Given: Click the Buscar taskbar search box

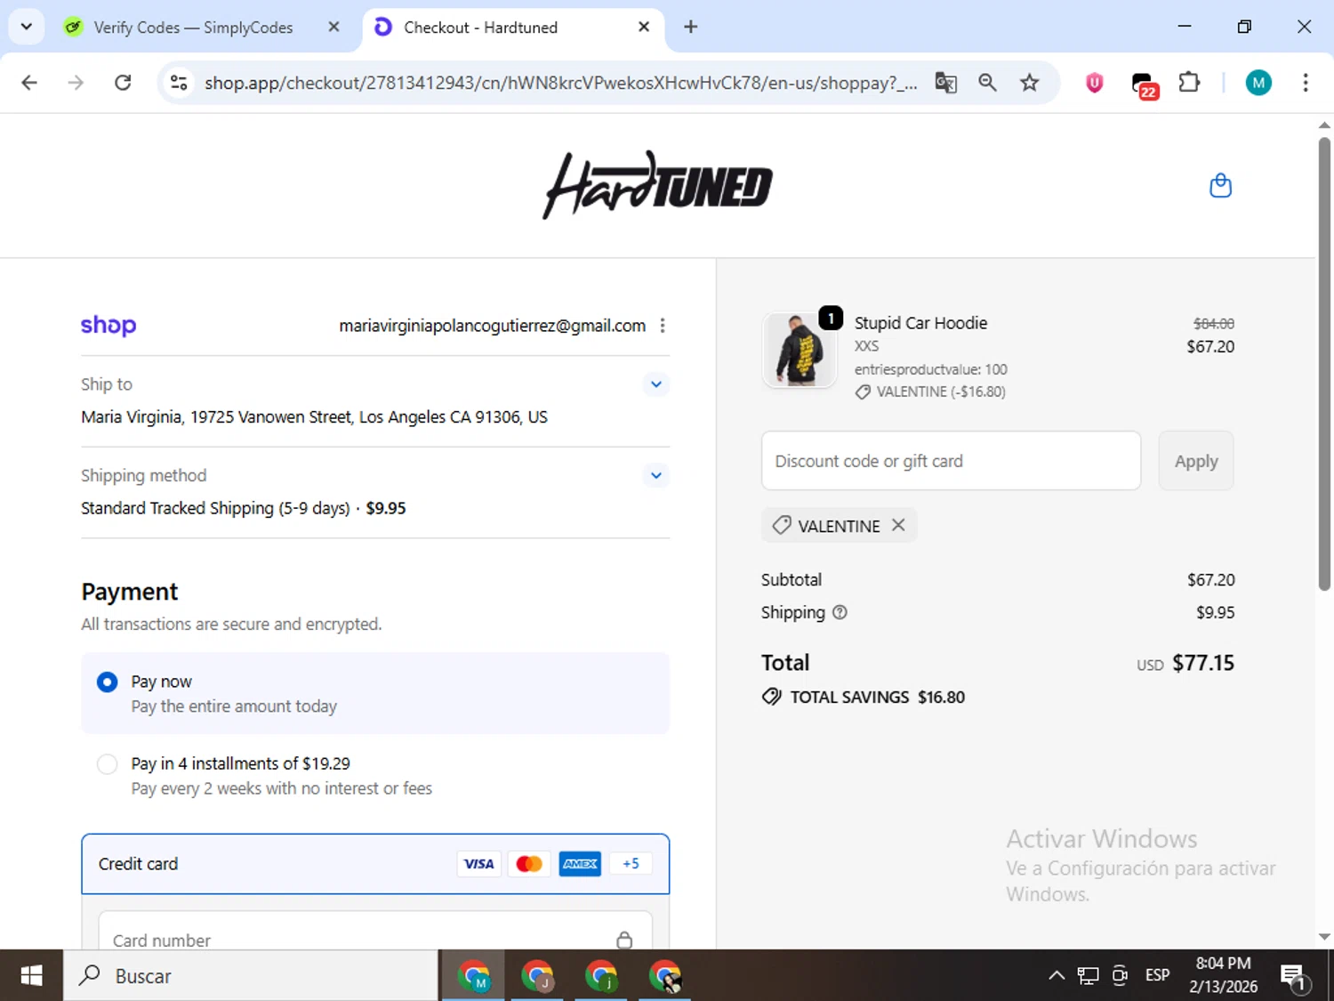Looking at the screenshot, I should pyautogui.click(x=251, y=975).
